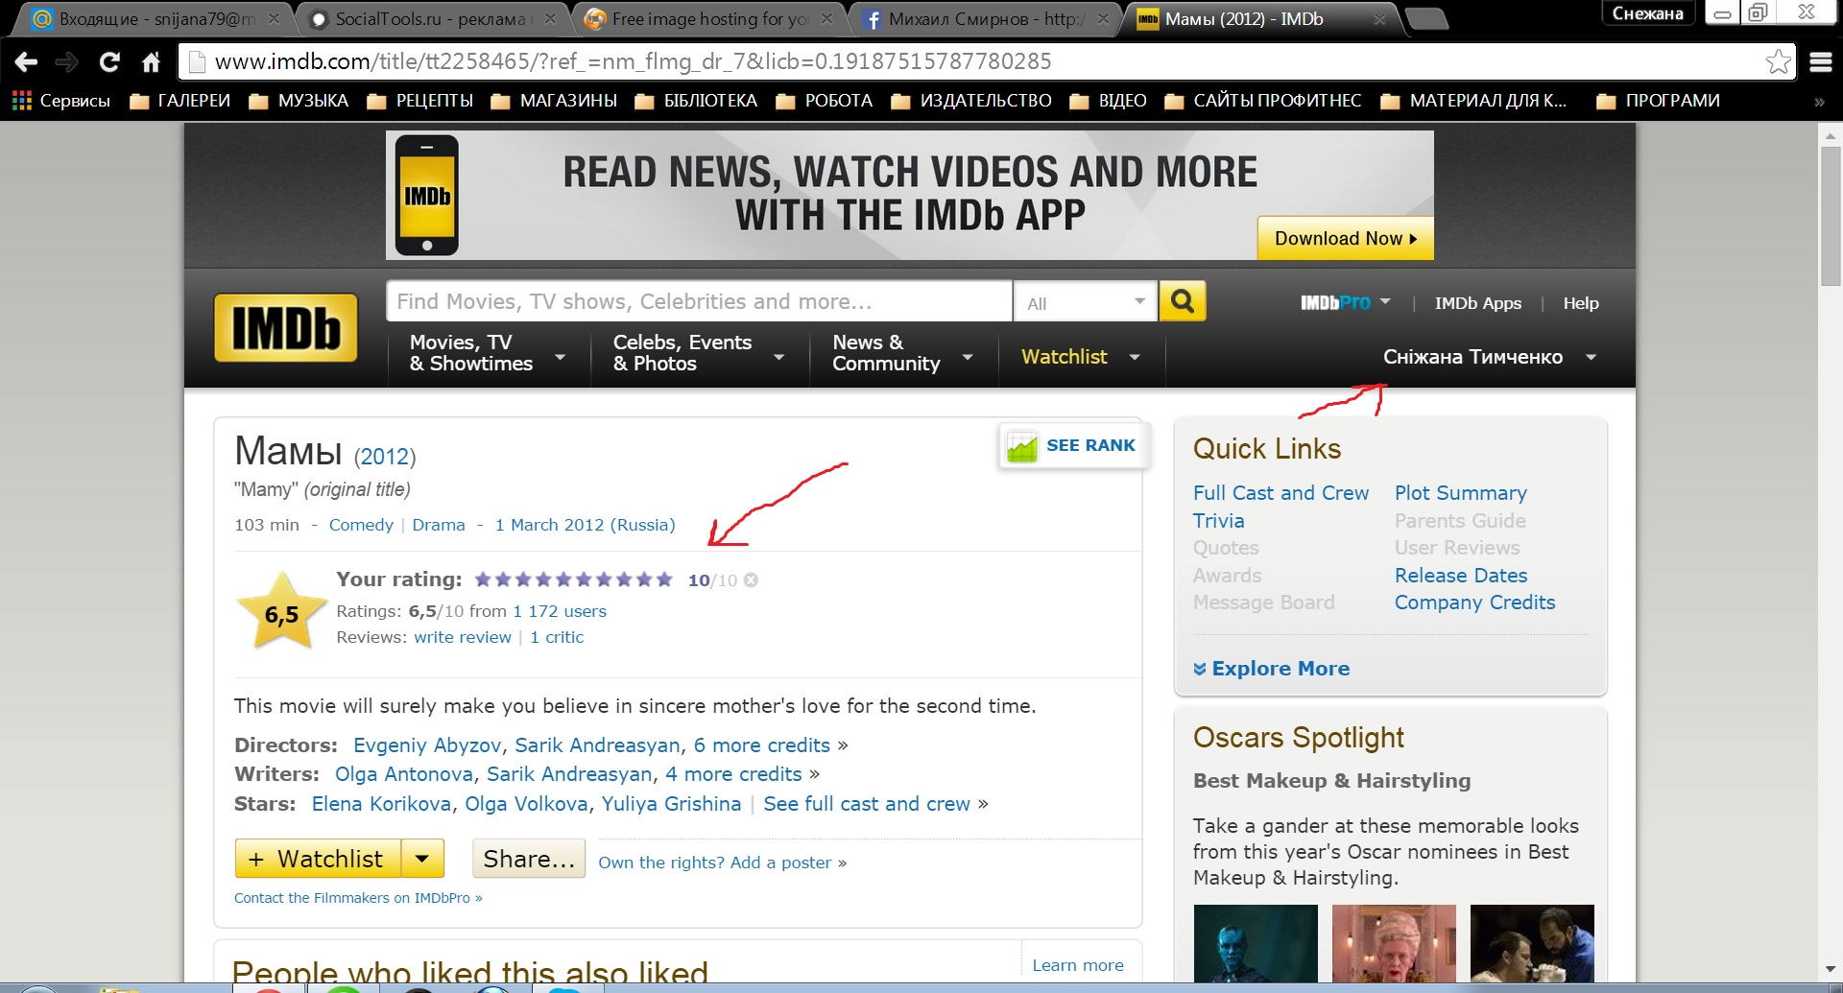Viewport: 1843px width, 993px height.
Task: Expand the Celebs, Events & Photos menu
Action: 699,354
